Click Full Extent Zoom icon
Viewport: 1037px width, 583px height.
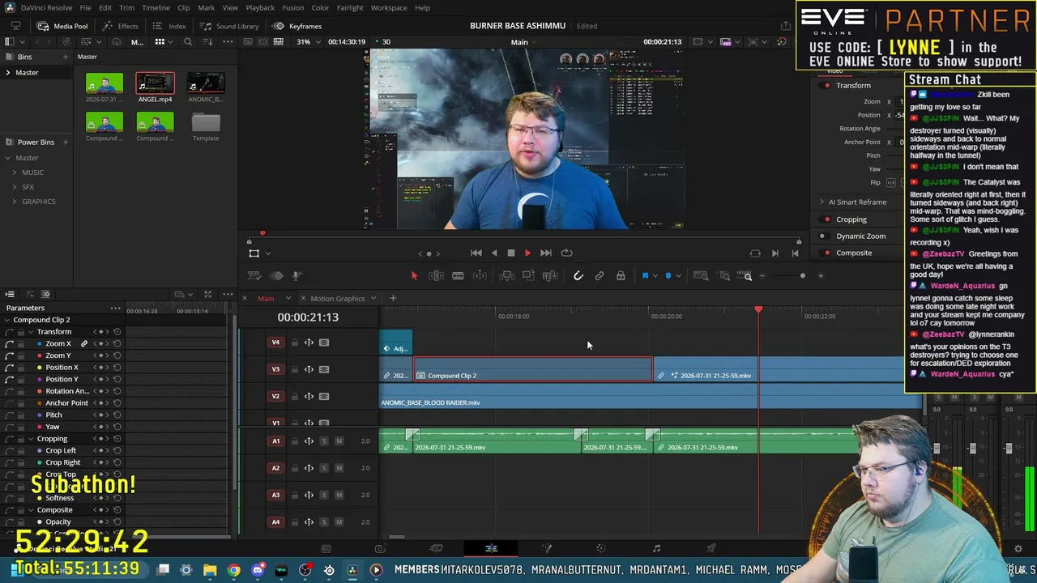pos(702,276)
